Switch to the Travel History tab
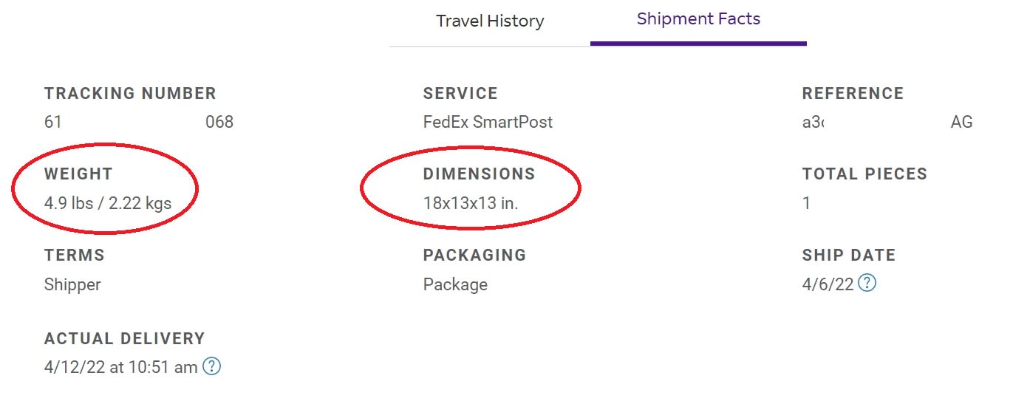This screenshot has width=1013, height=404. click(490, 21)
